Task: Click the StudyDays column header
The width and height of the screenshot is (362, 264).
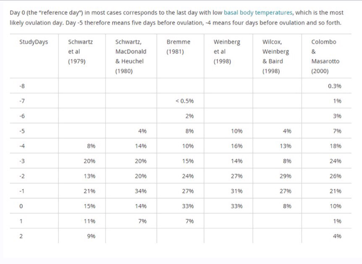Action: (34, 42)
